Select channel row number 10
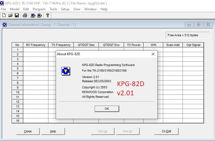 coord(18,92)
